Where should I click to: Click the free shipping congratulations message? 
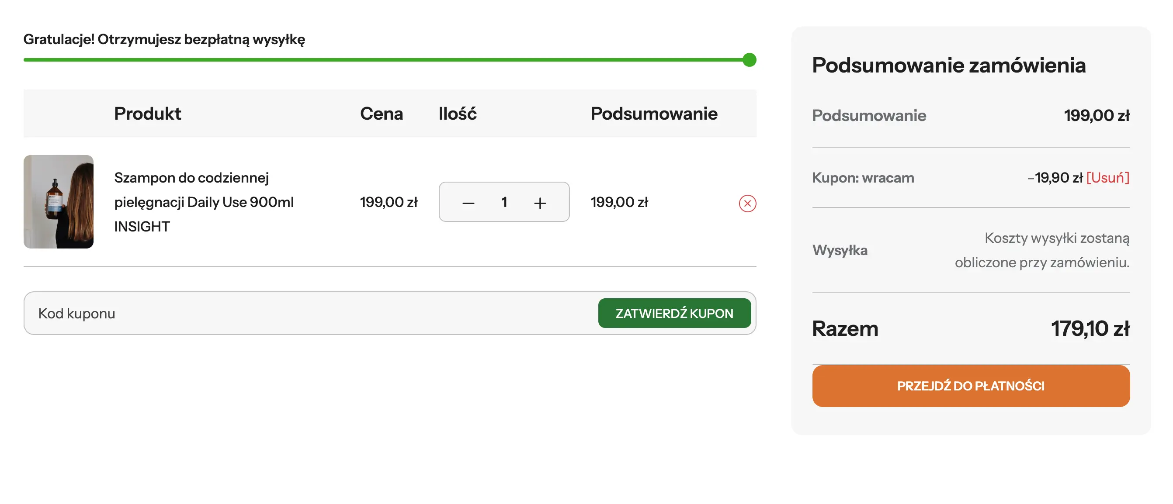(164, 39)
